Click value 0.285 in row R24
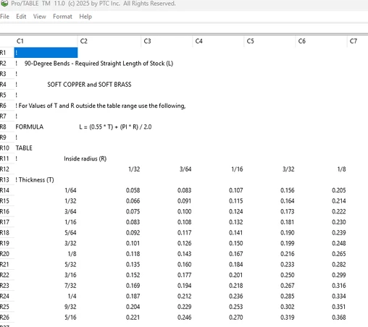Viewport: 368px width, 327px height. (x=288, y=296)
